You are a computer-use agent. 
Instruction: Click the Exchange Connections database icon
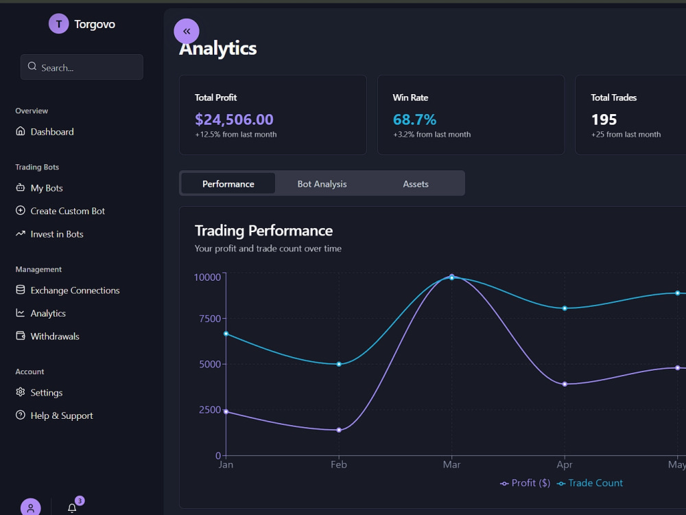20,290
